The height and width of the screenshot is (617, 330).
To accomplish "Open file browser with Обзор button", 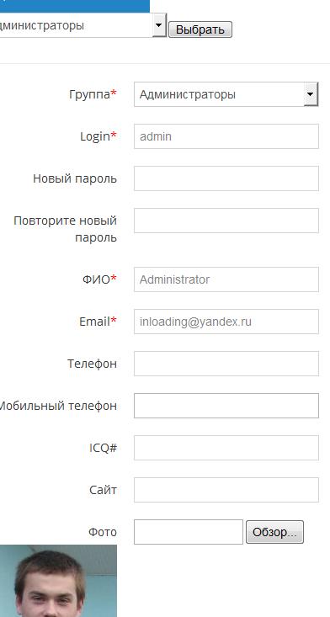I will [274, 532].
